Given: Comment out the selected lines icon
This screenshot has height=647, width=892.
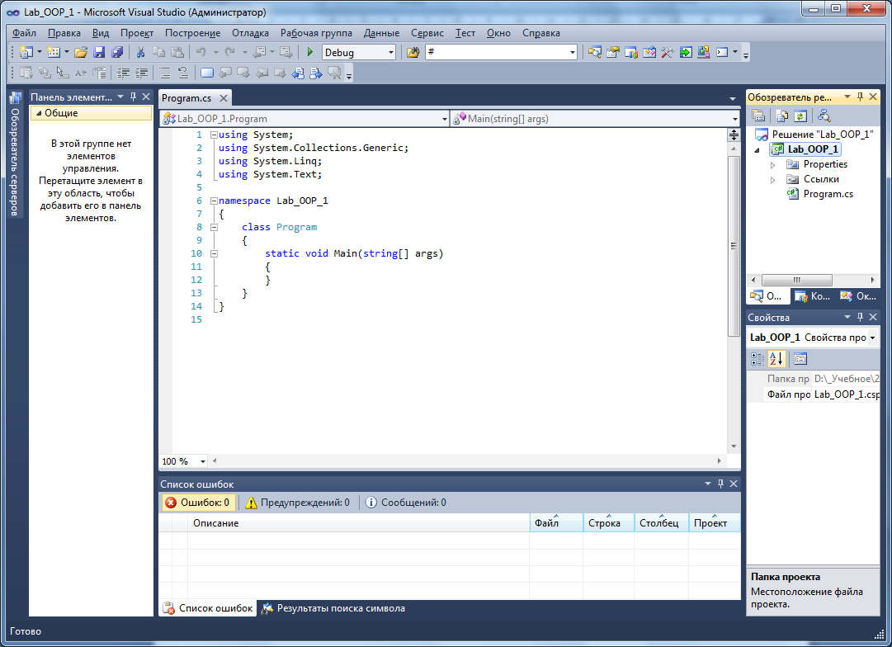Looking at the screenshot, I should [164, 73].
